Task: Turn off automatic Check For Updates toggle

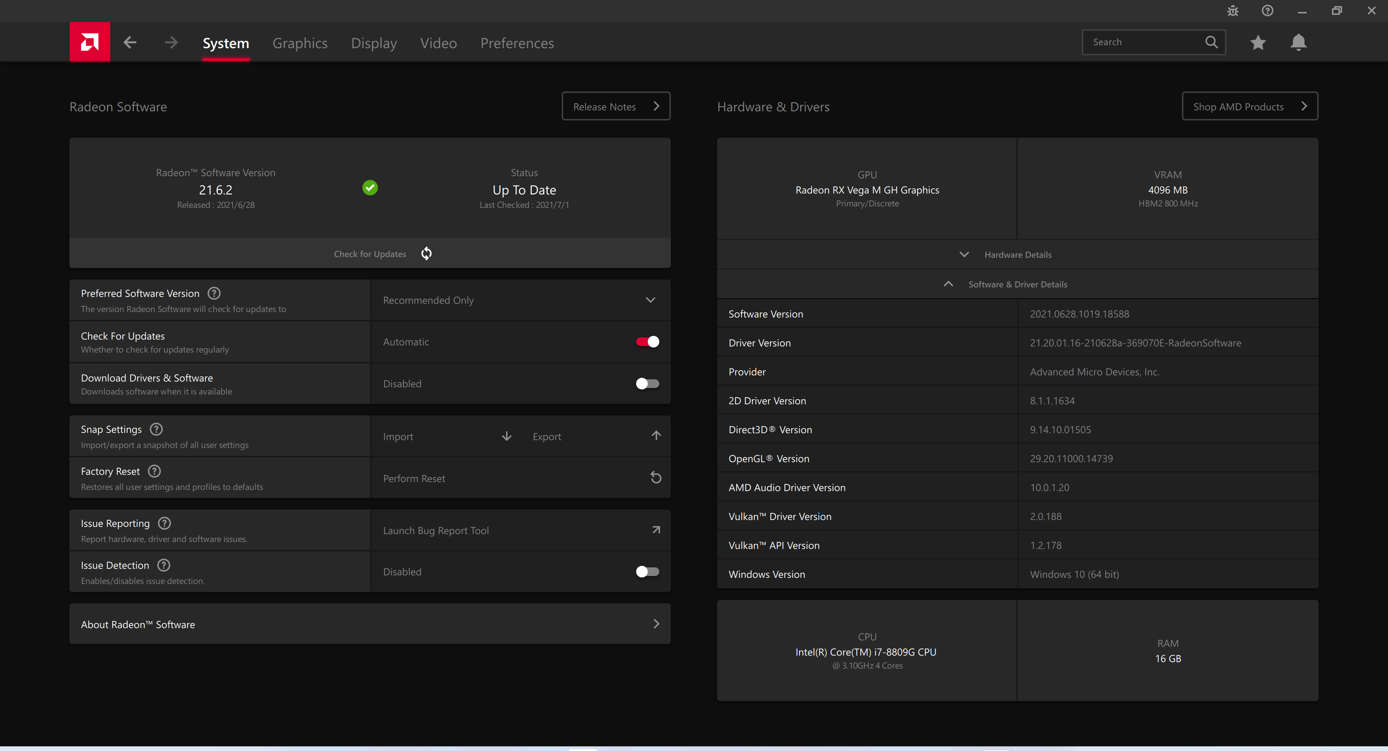Action: (647, 342)
